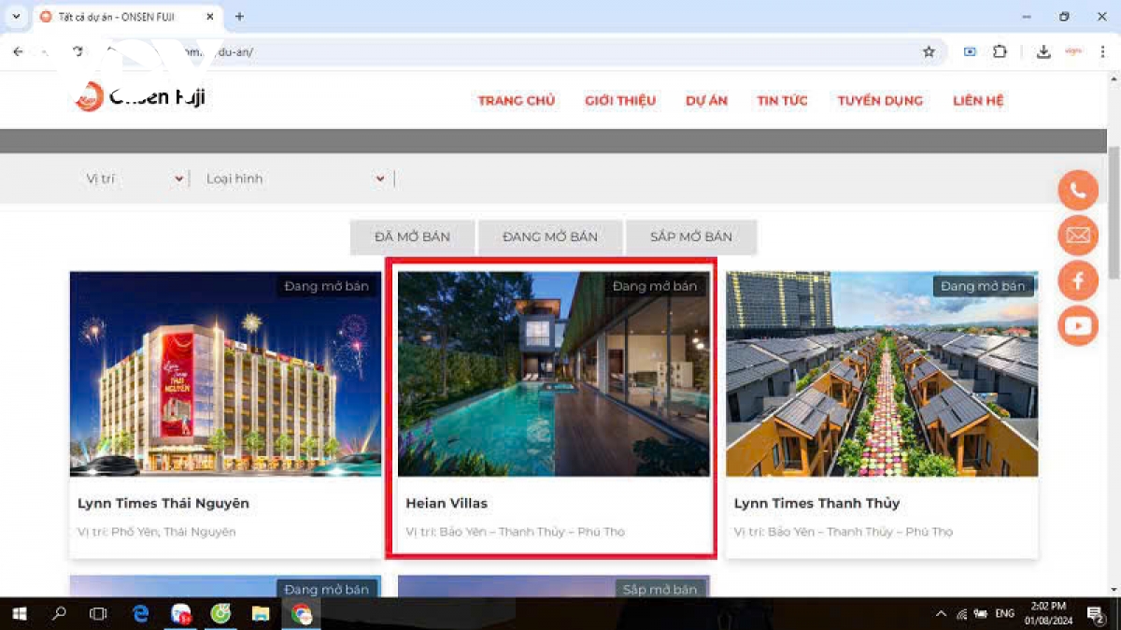This screenshot has width=1121, height=630.
Task: Click the Lynn Times Thanh Thủy rooftops image
Action: click(882, 374)
